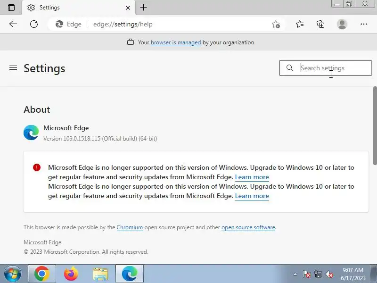This screenshot has height=283, width=377.
Task: Click the 2023 Microsoft Corporation copyright text
Action: (86, 252)
